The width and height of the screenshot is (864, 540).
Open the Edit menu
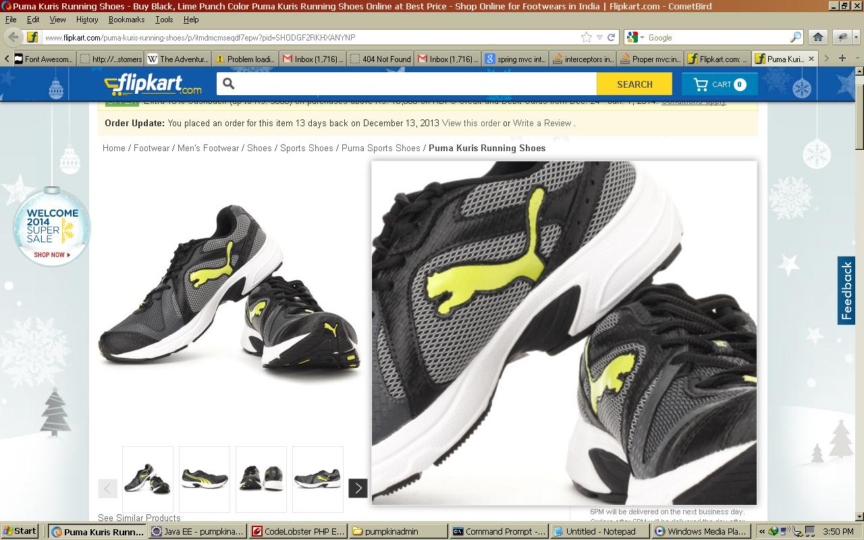pos(33,20)
